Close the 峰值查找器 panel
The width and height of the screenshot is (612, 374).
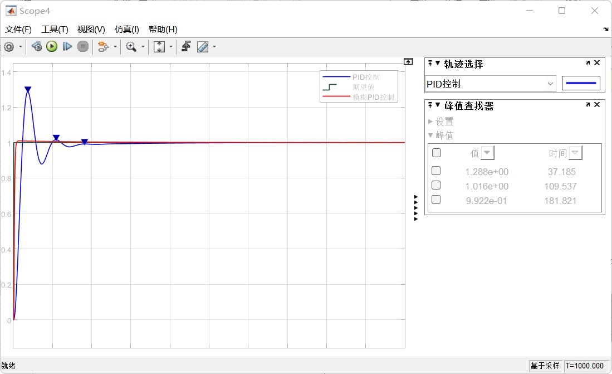[597, 104]
